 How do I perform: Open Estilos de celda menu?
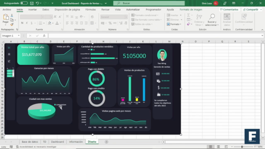coord(142,24)
